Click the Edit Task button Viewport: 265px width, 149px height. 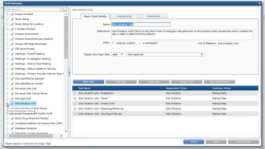121,82
